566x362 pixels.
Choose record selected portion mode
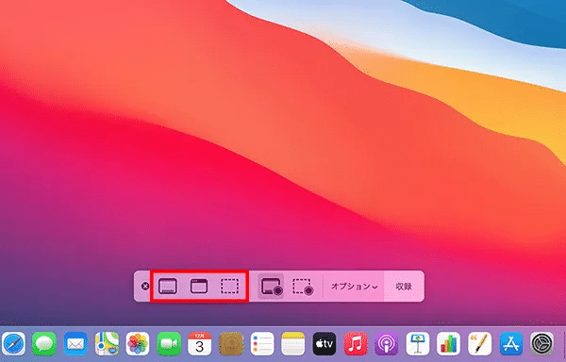click(x=303, y=287)
